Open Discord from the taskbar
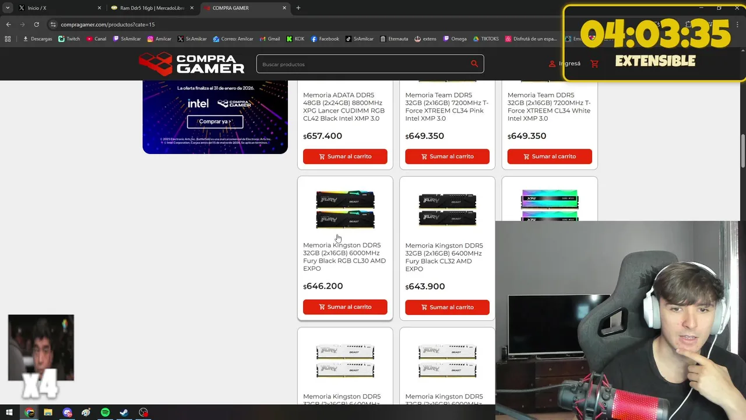Viewport: 746px width, 420px height. [67, 412]
